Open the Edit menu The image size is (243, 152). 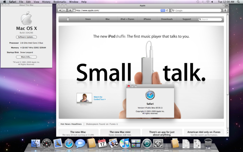(x=28, y=2)
